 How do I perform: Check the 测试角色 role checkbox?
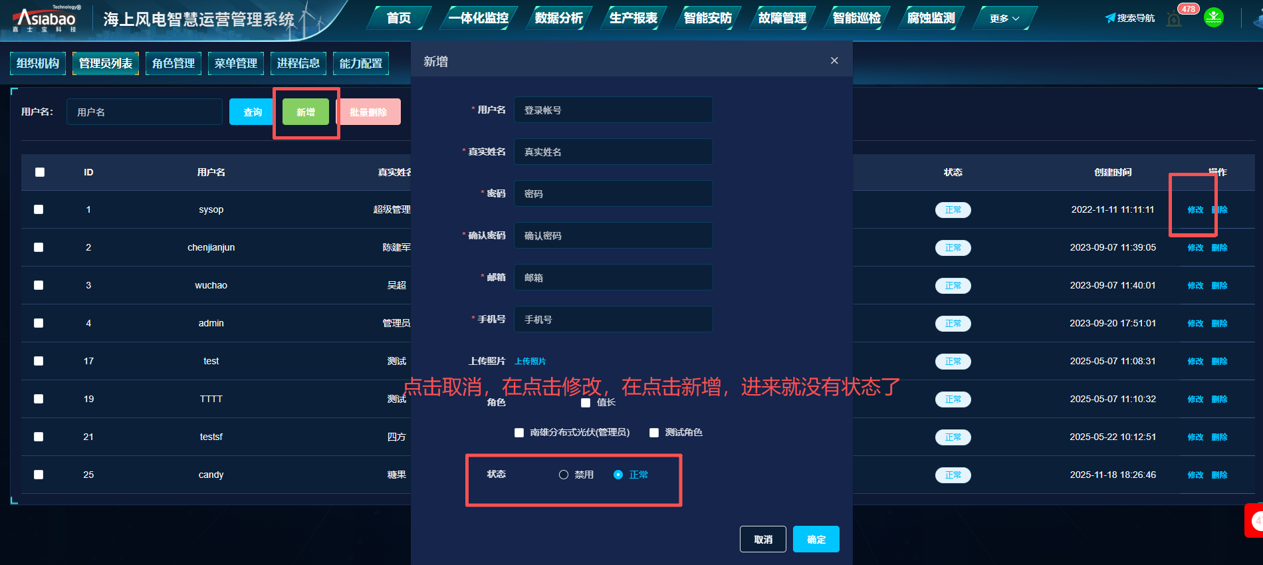654,433
